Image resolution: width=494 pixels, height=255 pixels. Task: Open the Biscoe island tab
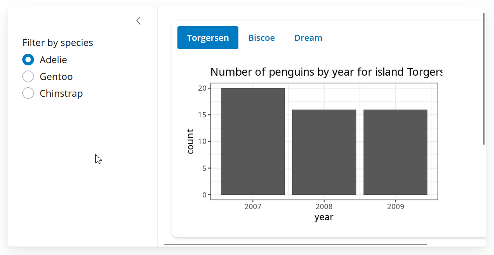[262, 38]
